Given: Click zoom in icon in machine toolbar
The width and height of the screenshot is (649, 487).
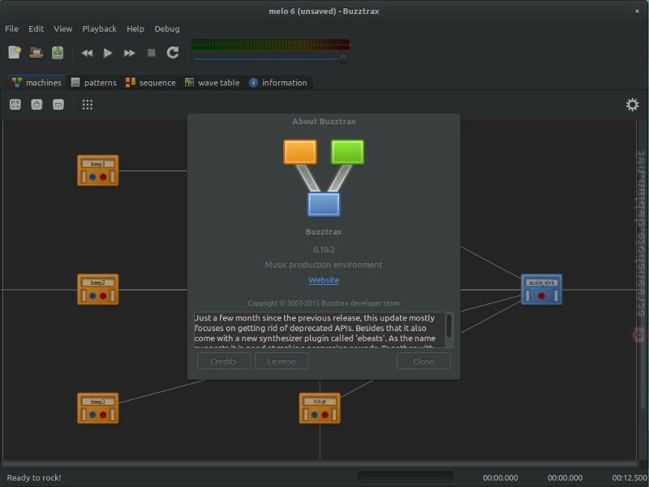Looking at the screenshot, I should click(37, 105).
